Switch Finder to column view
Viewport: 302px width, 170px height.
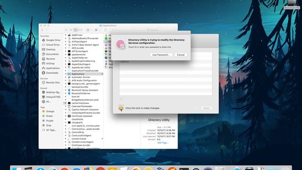tap(75, 30)
